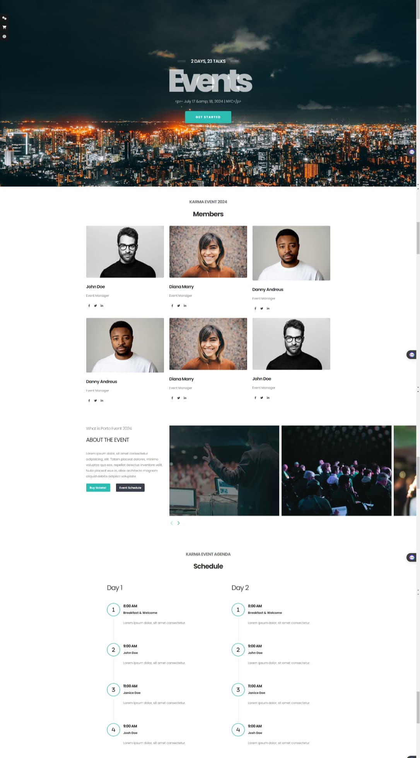This screenshot has height=758, width=420.
Task: Click Diana Marry's portrait in first row
Action: pos(208,252)
